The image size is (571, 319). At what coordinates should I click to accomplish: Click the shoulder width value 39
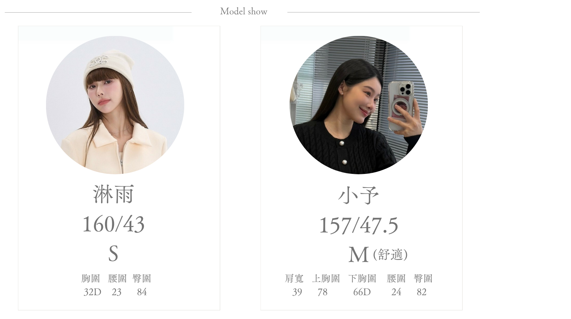(x=297, y=292)
